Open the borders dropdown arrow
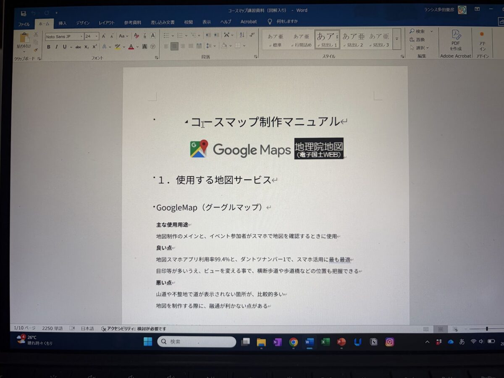Viewport: 504px width, 378px height. pyautogui.click(x=244, y=46)
